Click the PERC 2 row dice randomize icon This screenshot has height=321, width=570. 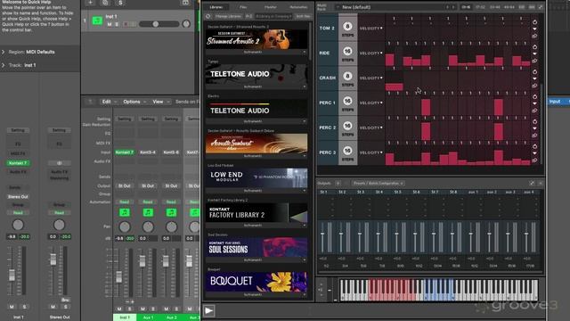point(534,136)
